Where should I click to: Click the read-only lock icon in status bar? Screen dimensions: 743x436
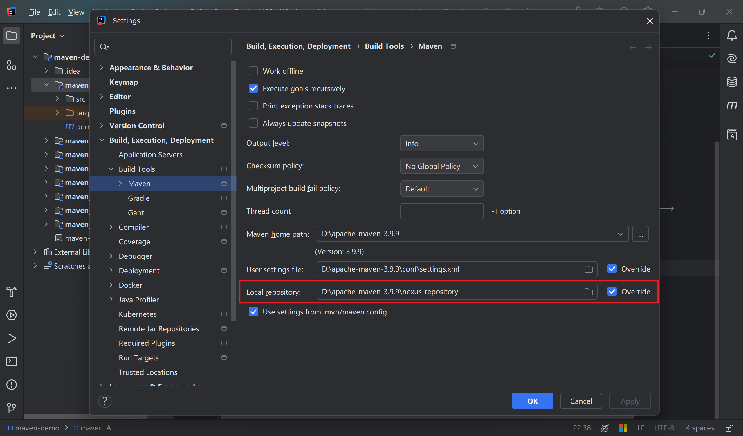[729, 428]
